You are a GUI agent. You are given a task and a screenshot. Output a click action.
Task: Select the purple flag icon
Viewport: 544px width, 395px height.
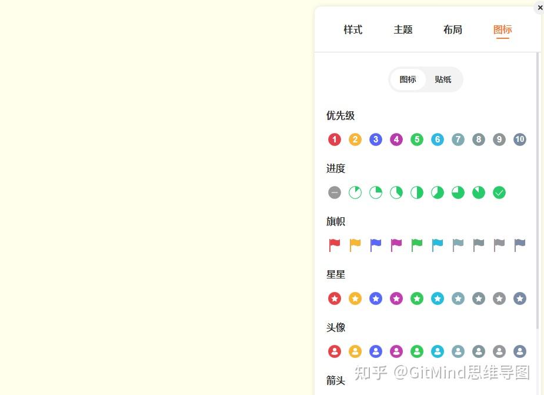[x=396, y=245]
